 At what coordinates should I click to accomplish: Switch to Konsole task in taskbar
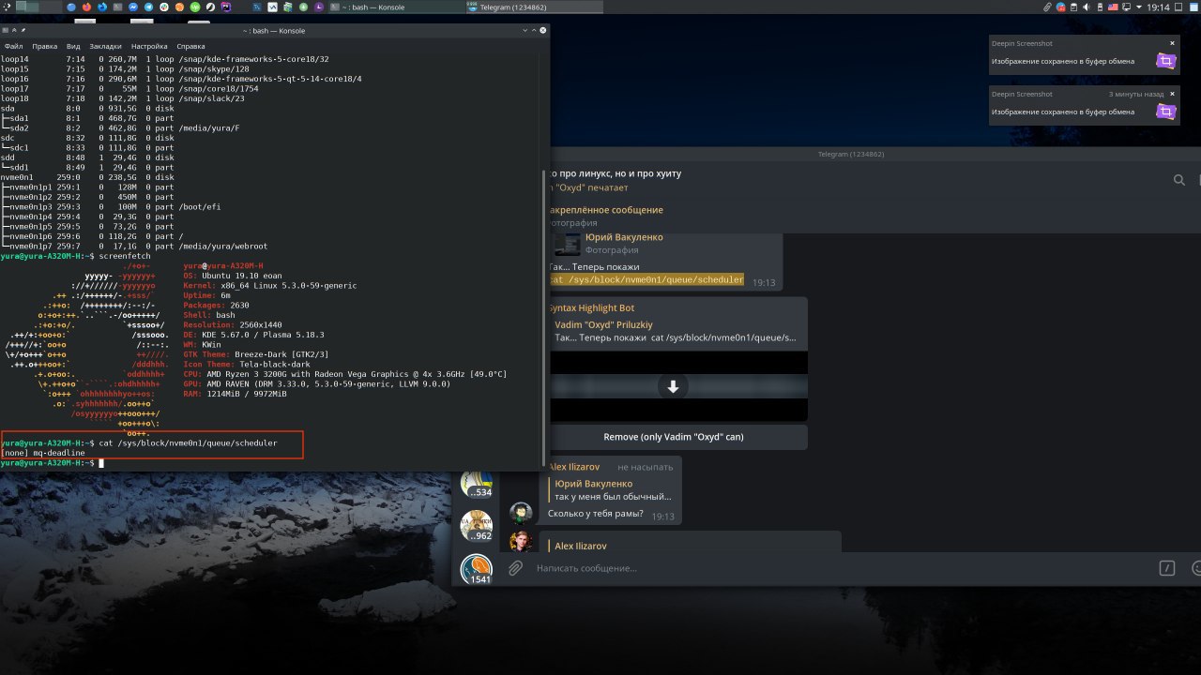pos(396,7)
